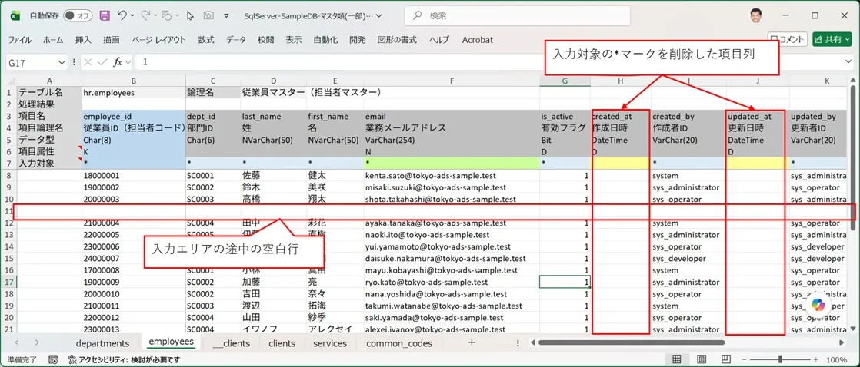
Task: Click the Insert Function fx icon
Action: [x=118, y=62]
